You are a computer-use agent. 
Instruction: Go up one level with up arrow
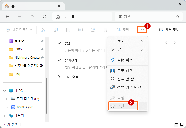coord(32,17)
